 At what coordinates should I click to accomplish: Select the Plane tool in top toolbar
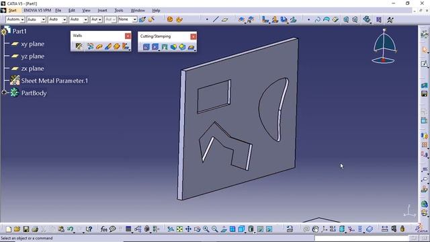coord(225,19)
